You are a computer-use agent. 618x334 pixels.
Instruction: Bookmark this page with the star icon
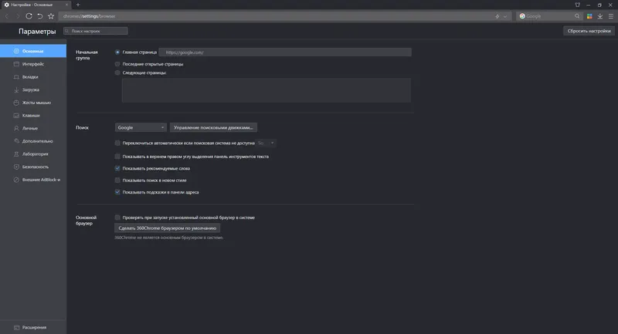[x=51, y=15]
